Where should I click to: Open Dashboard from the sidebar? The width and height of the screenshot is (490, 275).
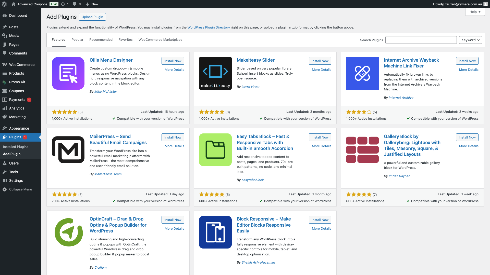[18, 16]
